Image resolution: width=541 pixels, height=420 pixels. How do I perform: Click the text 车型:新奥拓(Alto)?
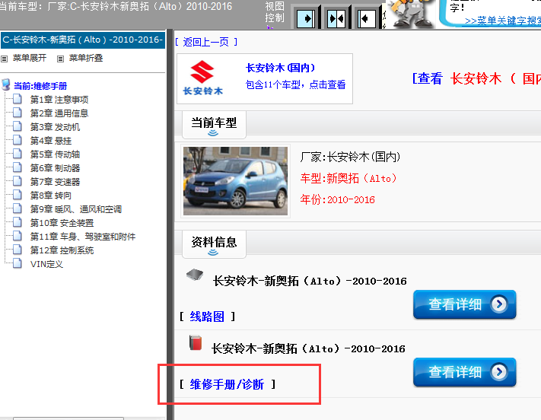click(348, 178)
